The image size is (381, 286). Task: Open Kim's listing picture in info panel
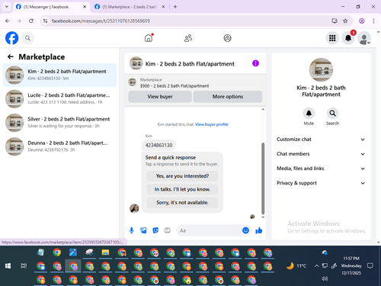[x=321, y=69]
